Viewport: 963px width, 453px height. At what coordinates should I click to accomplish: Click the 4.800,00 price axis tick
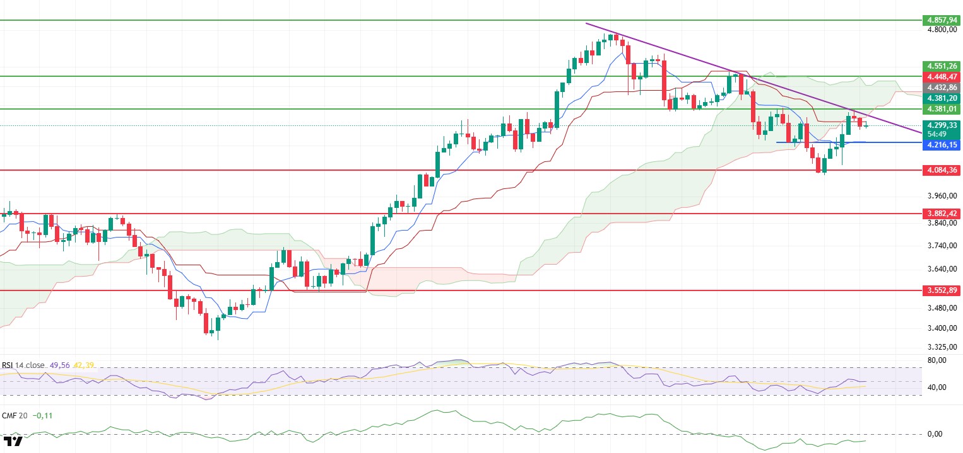(940, 30)
